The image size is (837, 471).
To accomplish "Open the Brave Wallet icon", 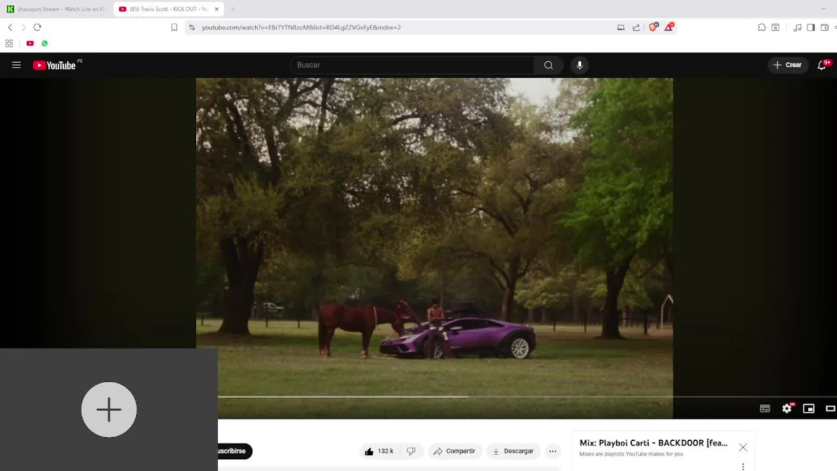I will pos(825,27).
